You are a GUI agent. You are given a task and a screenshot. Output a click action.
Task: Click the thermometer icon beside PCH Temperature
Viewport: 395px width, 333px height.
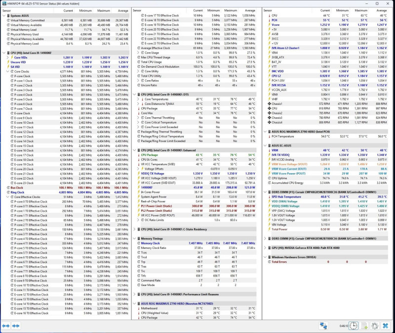coord(269,137)
